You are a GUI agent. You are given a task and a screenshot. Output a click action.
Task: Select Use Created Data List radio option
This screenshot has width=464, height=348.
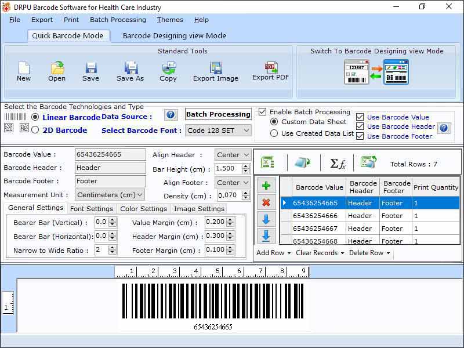(274, 133)
